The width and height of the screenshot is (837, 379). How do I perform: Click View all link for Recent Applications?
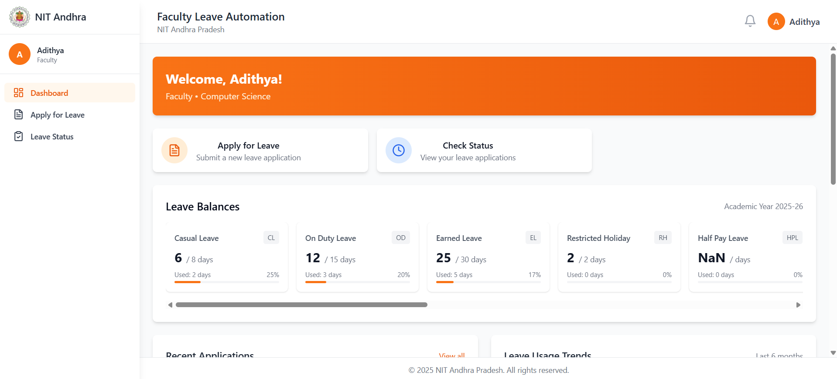pos(452,355)
